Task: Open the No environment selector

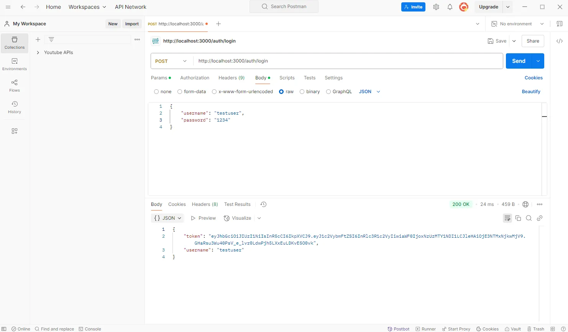Action: click(517, 24)
